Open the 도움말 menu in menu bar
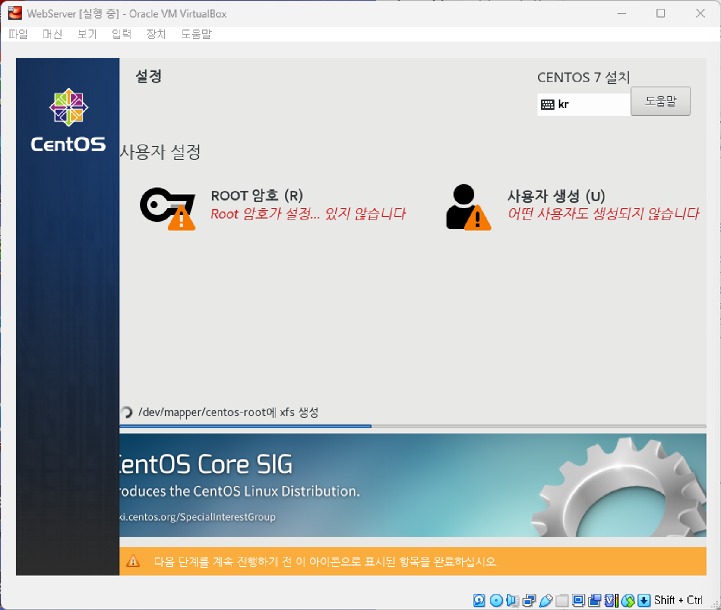721x610 pixels. (x=196, y=34)
